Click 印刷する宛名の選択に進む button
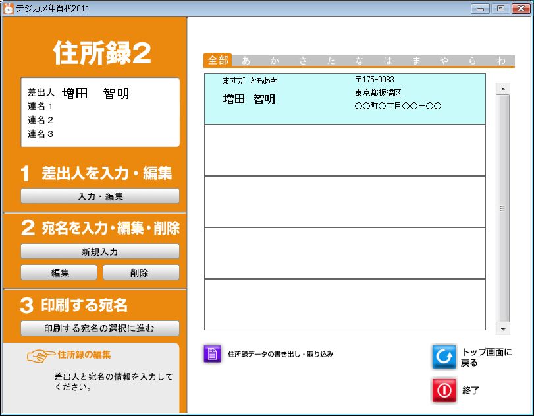Viewport: 534px width, 416px height. point(100,328)
